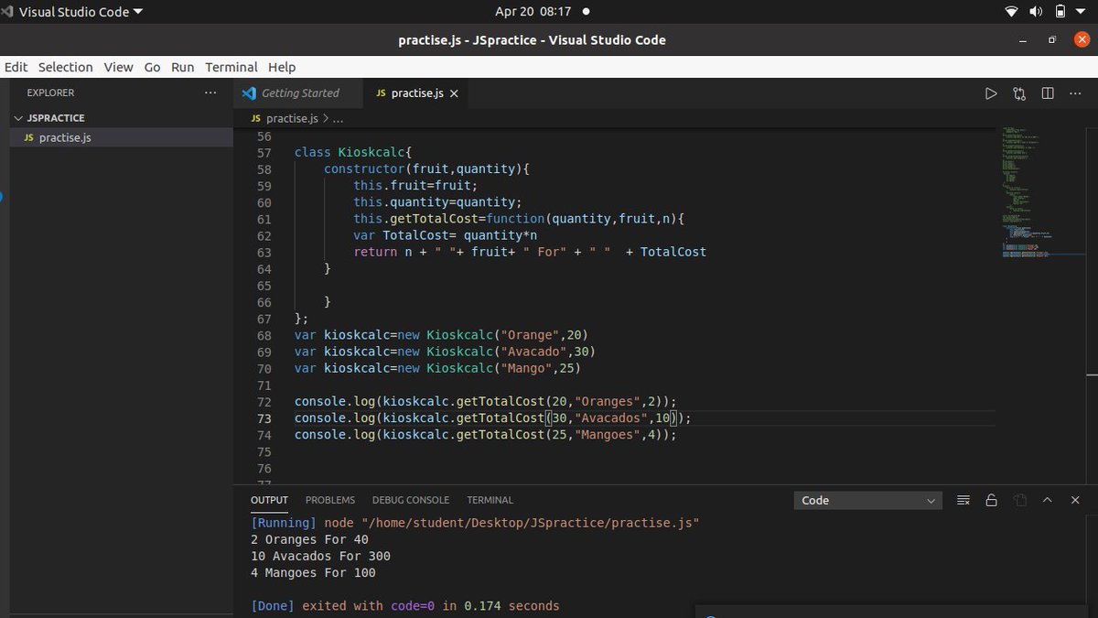Click the [Running] node command output line
The image size is (1098, 618).
pos(475,523)
